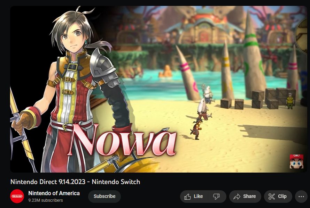Click the scissors Clip icon
This screenshot has height=208, width=310.
pos(271,197)
